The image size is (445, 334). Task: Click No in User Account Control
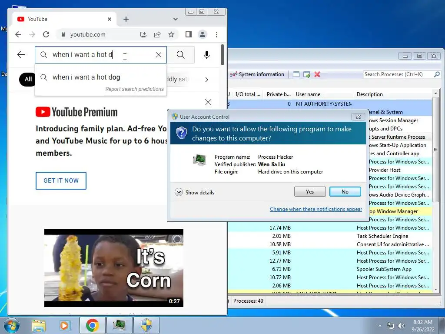(345, 192)
